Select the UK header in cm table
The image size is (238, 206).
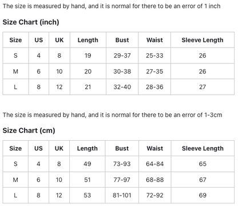pos(59,148)
